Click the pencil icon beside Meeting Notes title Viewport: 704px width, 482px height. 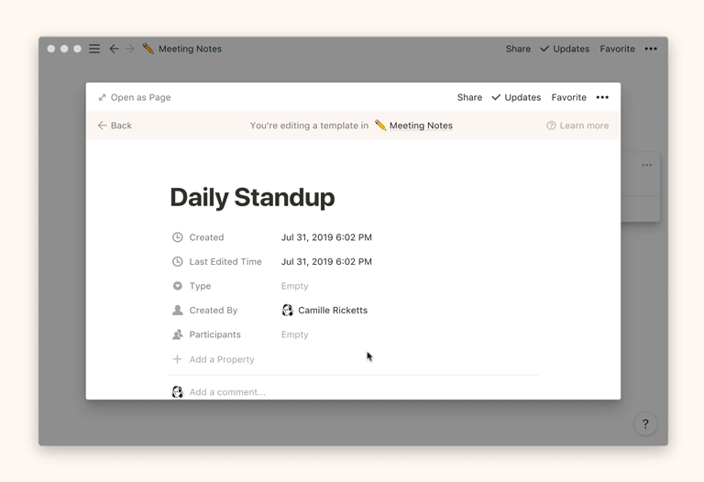[148, 48]
